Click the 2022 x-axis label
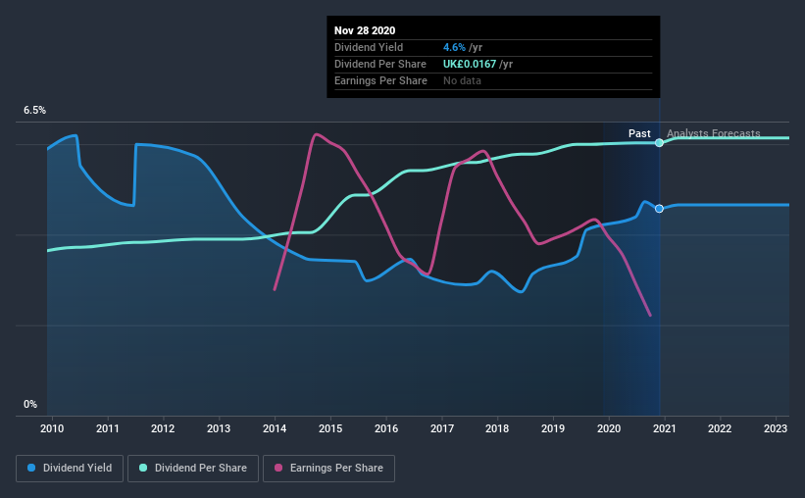 (x=720, y=428)
